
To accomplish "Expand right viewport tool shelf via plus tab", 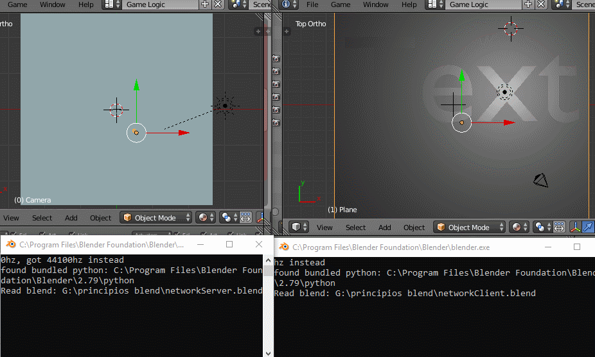I will 287,31.
